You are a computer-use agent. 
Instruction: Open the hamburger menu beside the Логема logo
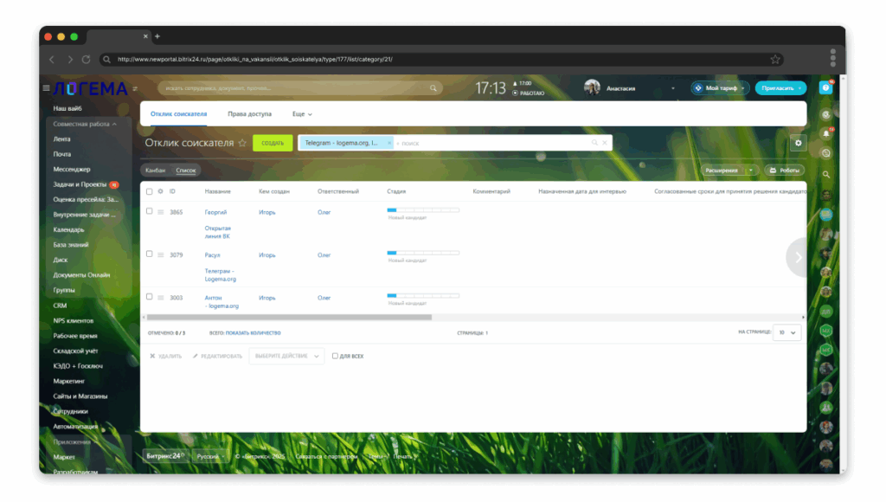[x=47, y=88]
